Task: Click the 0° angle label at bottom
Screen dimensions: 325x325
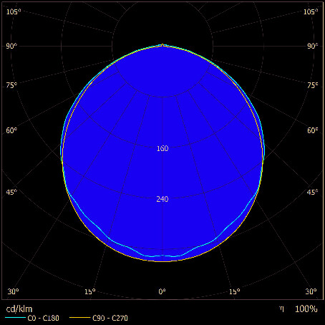Action: pos(162,291)
